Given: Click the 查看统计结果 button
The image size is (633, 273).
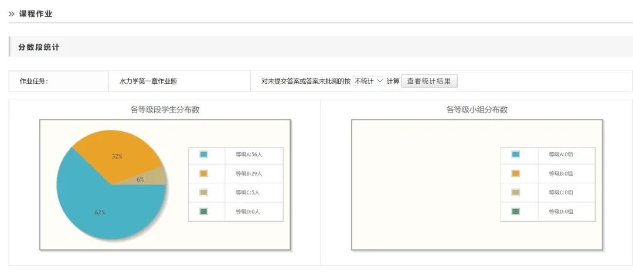Looking at the screenshot, I should tap(429, 81).
